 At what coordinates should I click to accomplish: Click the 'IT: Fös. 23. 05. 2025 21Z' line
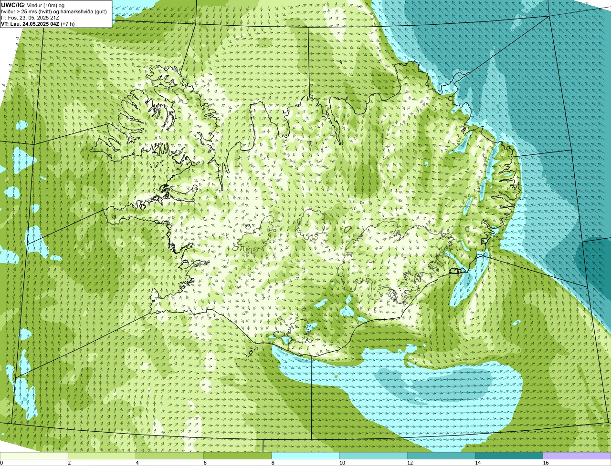point(30,17)
